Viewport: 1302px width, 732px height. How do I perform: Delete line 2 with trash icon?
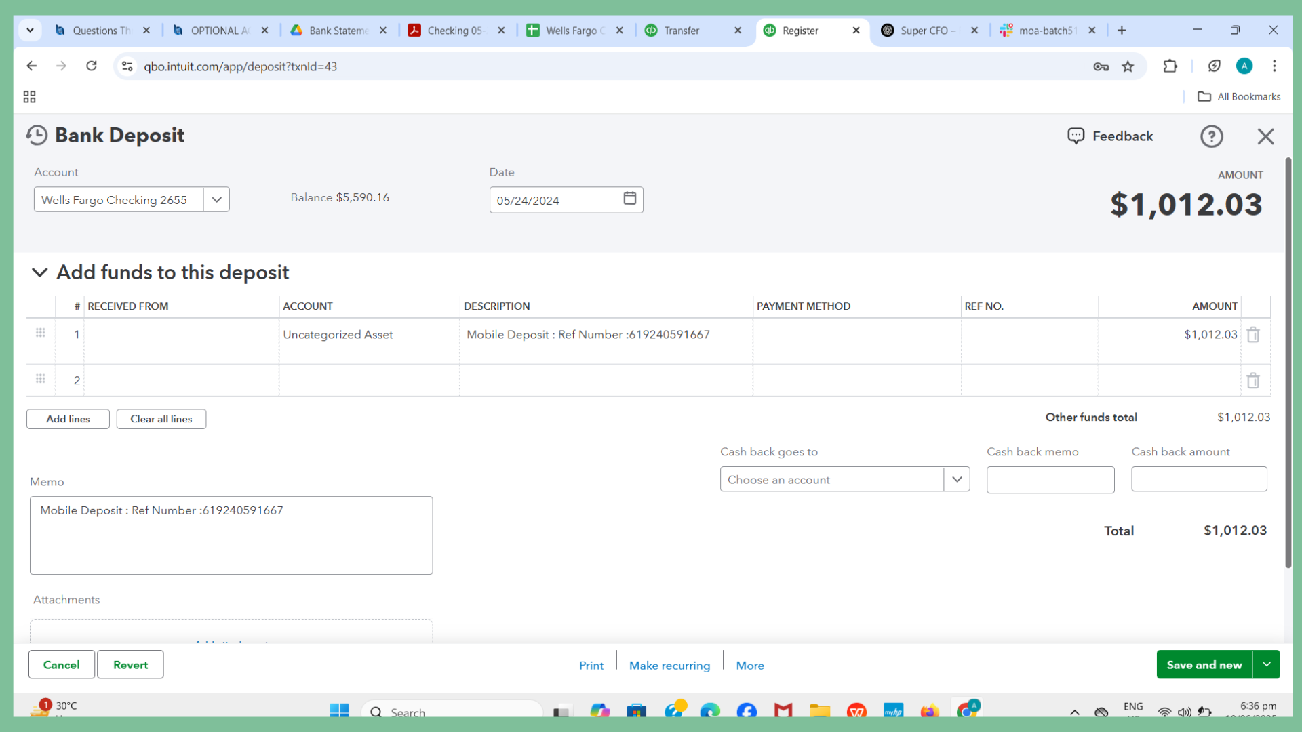tap(1253, 381)
